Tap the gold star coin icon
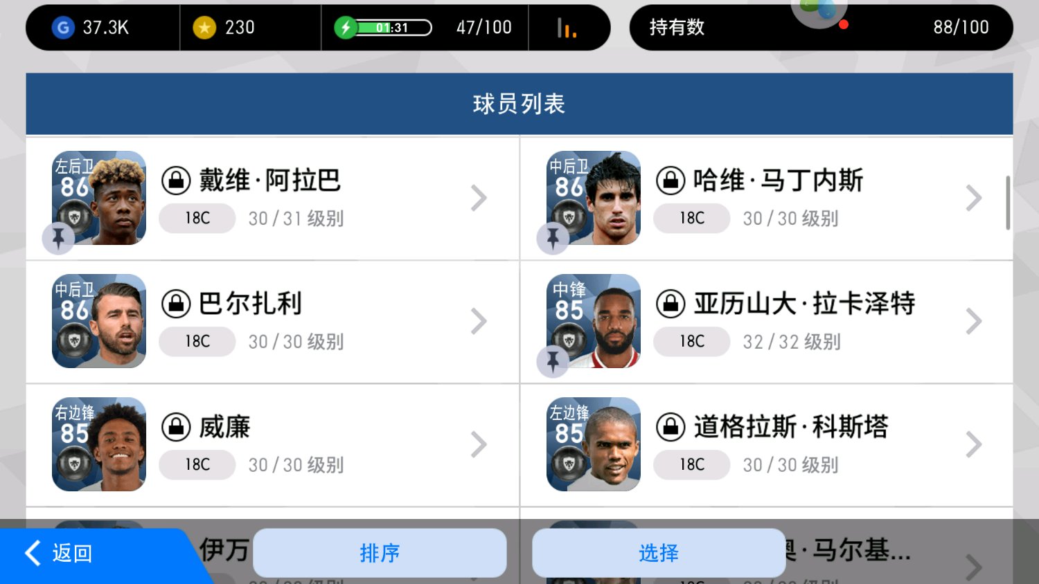This screenshot has height=584, width=1039. point(204,28)
